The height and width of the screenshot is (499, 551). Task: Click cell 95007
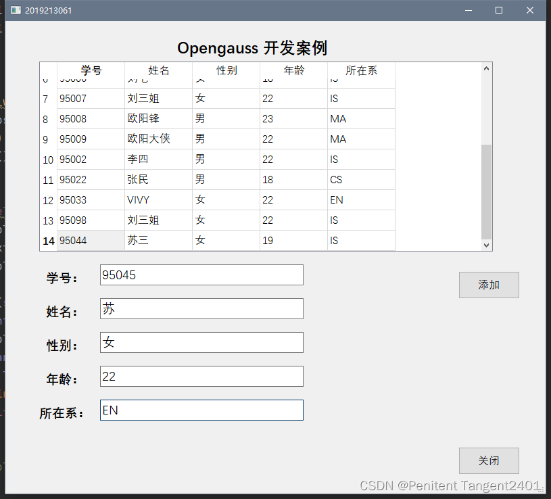tap(91, 99)
